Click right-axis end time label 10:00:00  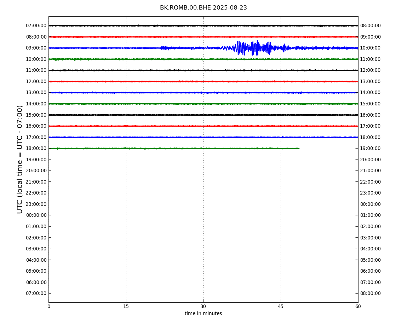(371, 48)
